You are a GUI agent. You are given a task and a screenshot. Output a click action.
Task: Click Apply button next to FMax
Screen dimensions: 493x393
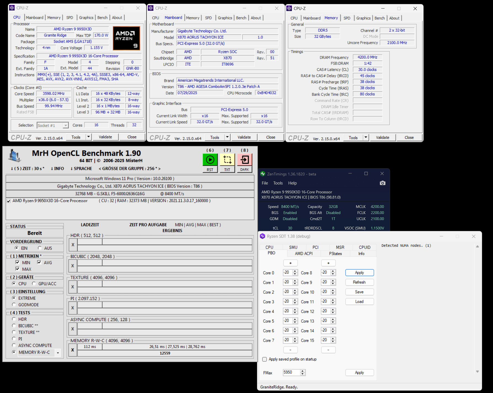click(359, 373)
